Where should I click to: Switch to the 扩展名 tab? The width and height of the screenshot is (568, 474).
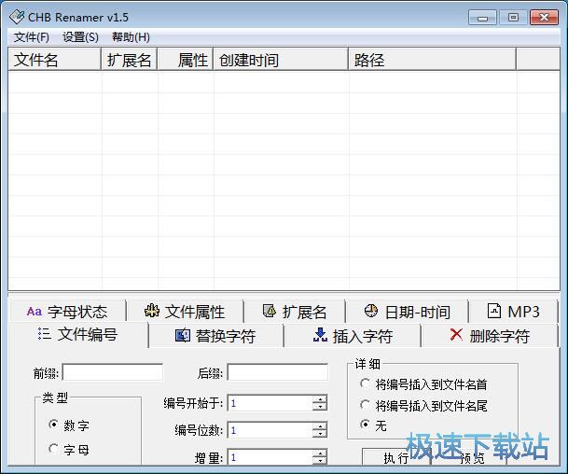coord(295,312)
